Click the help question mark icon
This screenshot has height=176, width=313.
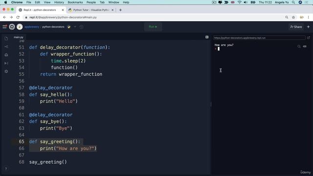pyautogui.click(x=6, y=169)
